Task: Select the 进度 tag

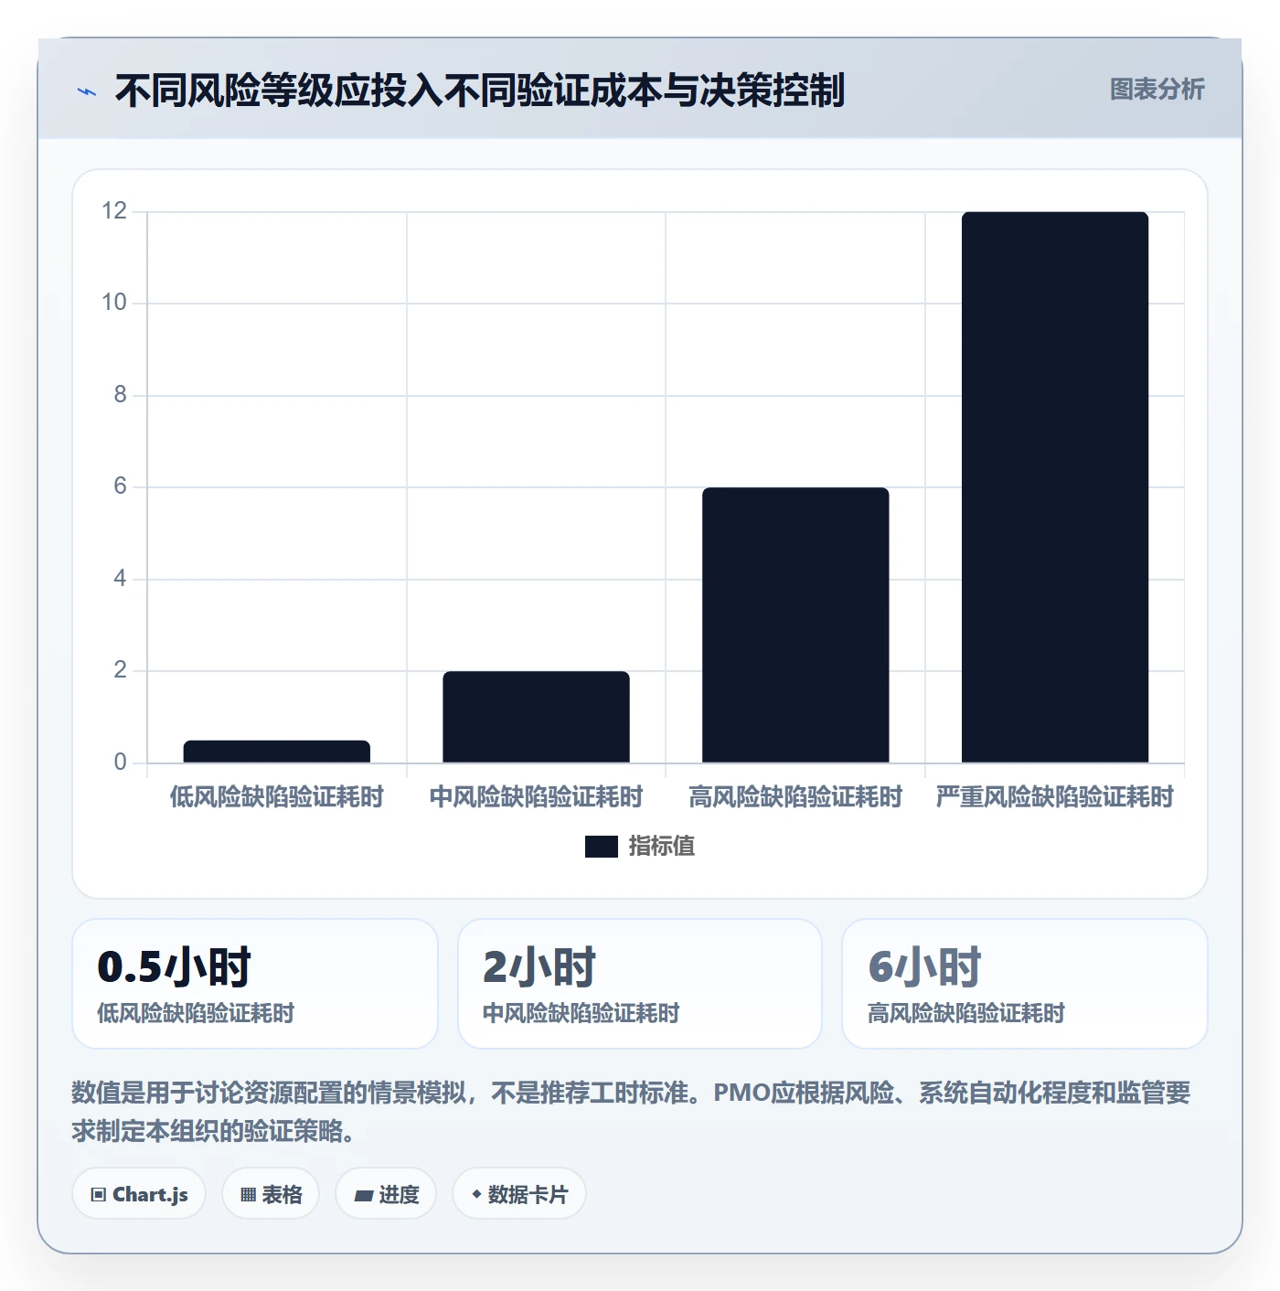Action: pyautogui.click(x=386, y=1194)
